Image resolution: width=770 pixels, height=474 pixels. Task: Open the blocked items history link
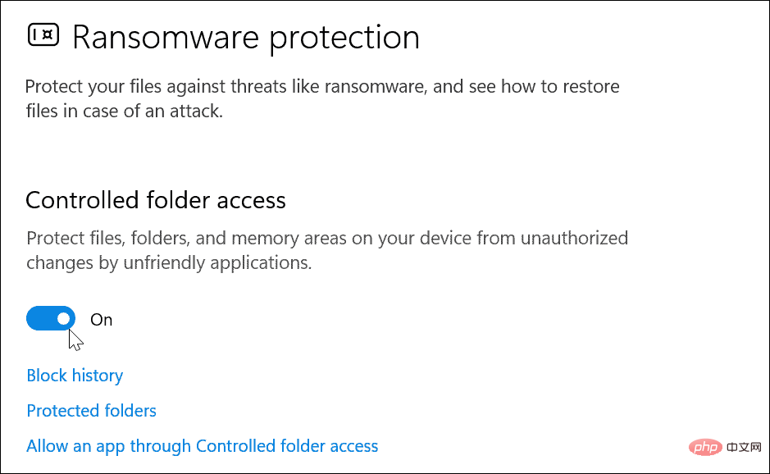(75, 375)
